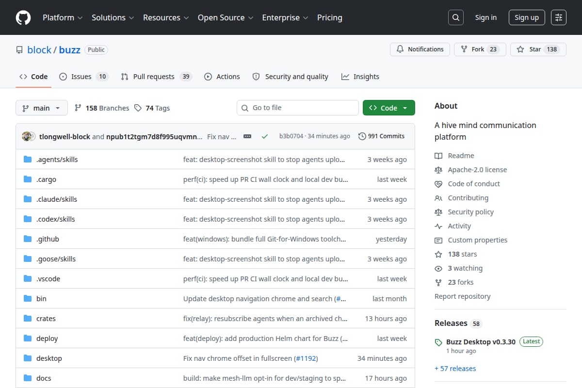Click the fork icon beside 23 forks

438,282
